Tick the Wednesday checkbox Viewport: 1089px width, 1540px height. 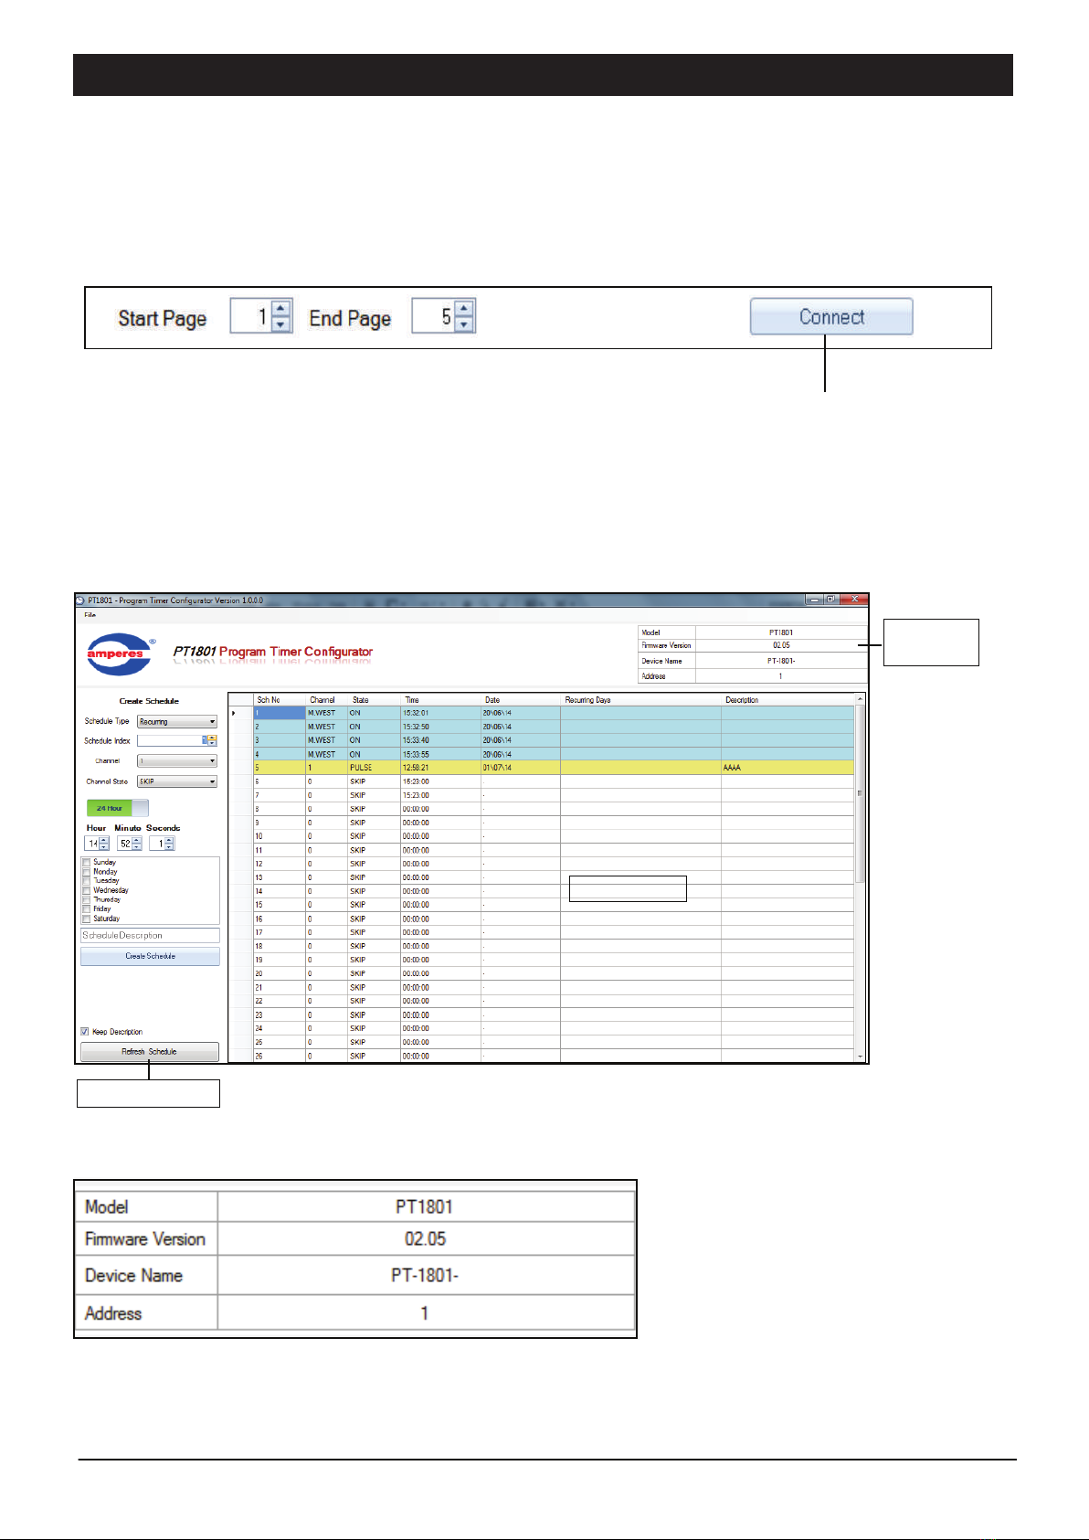point(87,890)
